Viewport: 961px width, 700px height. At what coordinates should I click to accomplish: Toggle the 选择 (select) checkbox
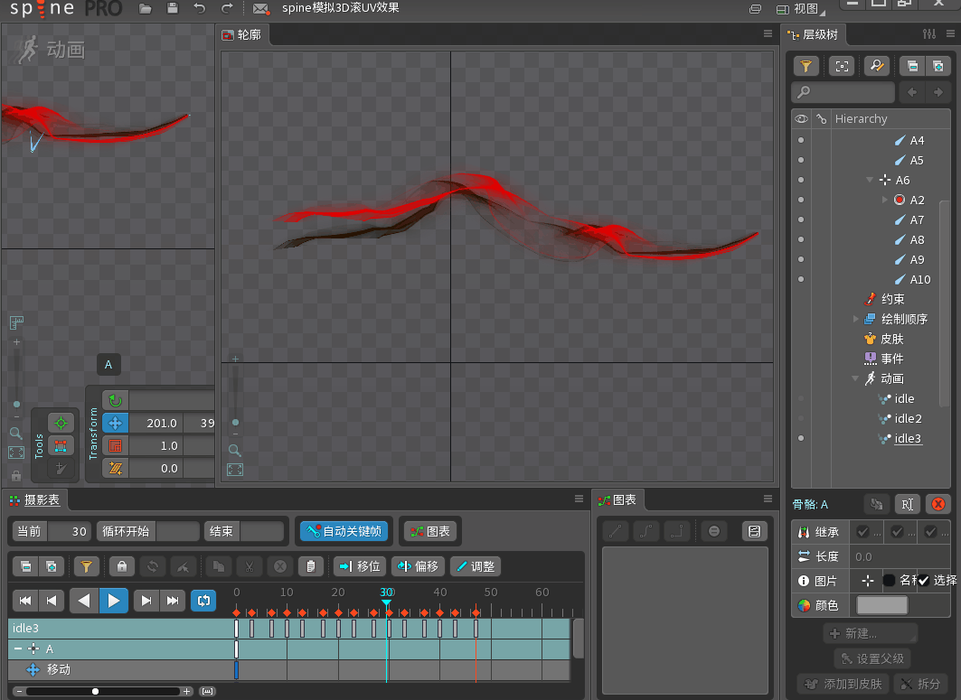(923, 581)
